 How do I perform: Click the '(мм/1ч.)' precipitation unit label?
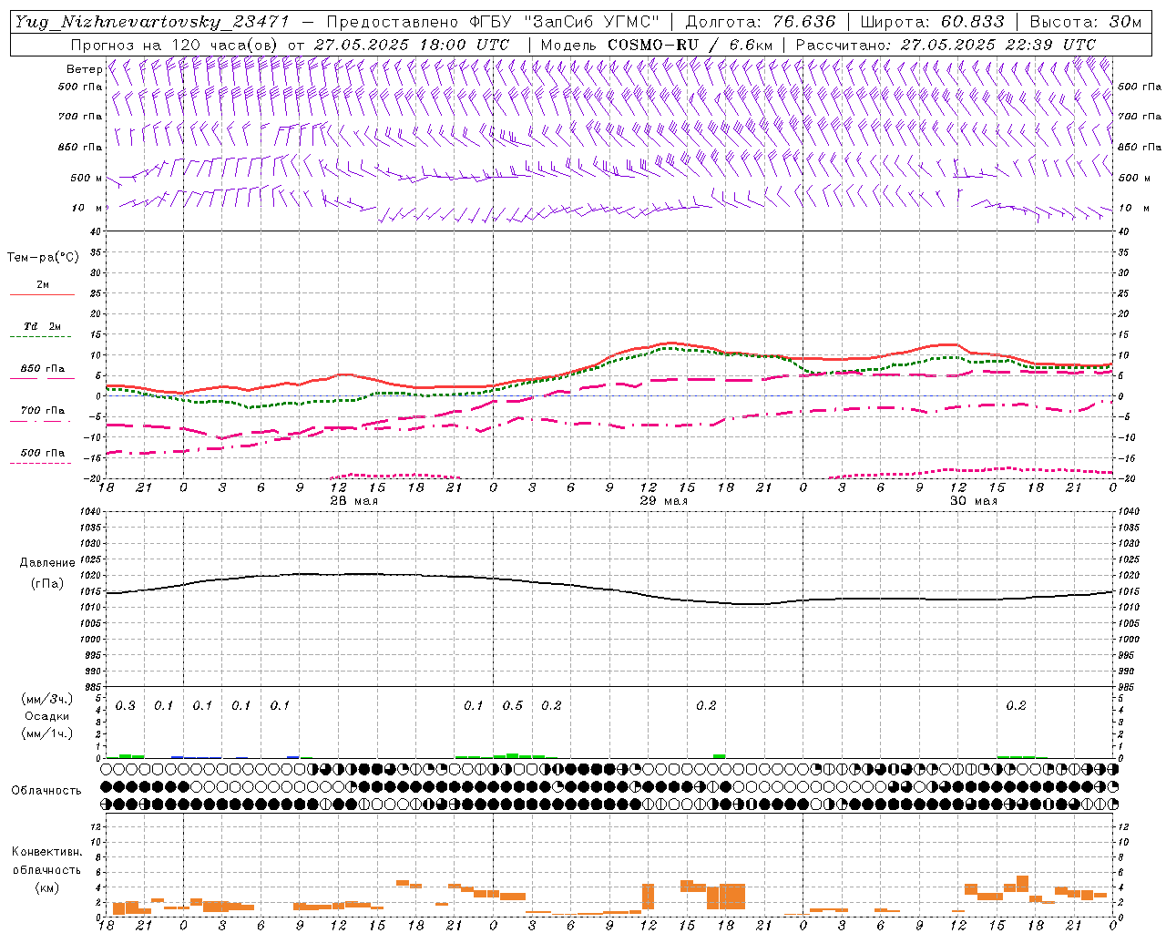pyautogui.click(x=47, y=733)
